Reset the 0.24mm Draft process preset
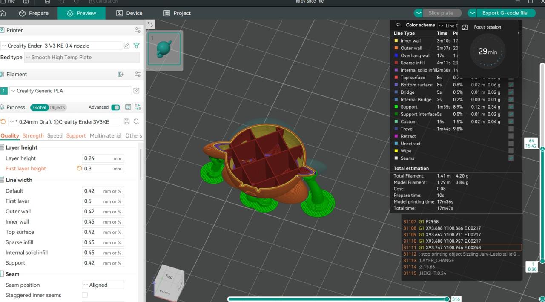The height and width of the screenshot is (302, 545). coord(3,122)
